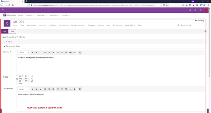Check the CN scope checkbox
The width and height of the screenshot is (211, 113).
tap(23, 76)
